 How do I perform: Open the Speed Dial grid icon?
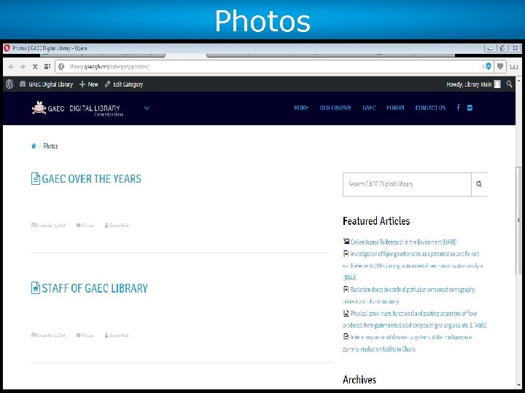pos(47,67)
